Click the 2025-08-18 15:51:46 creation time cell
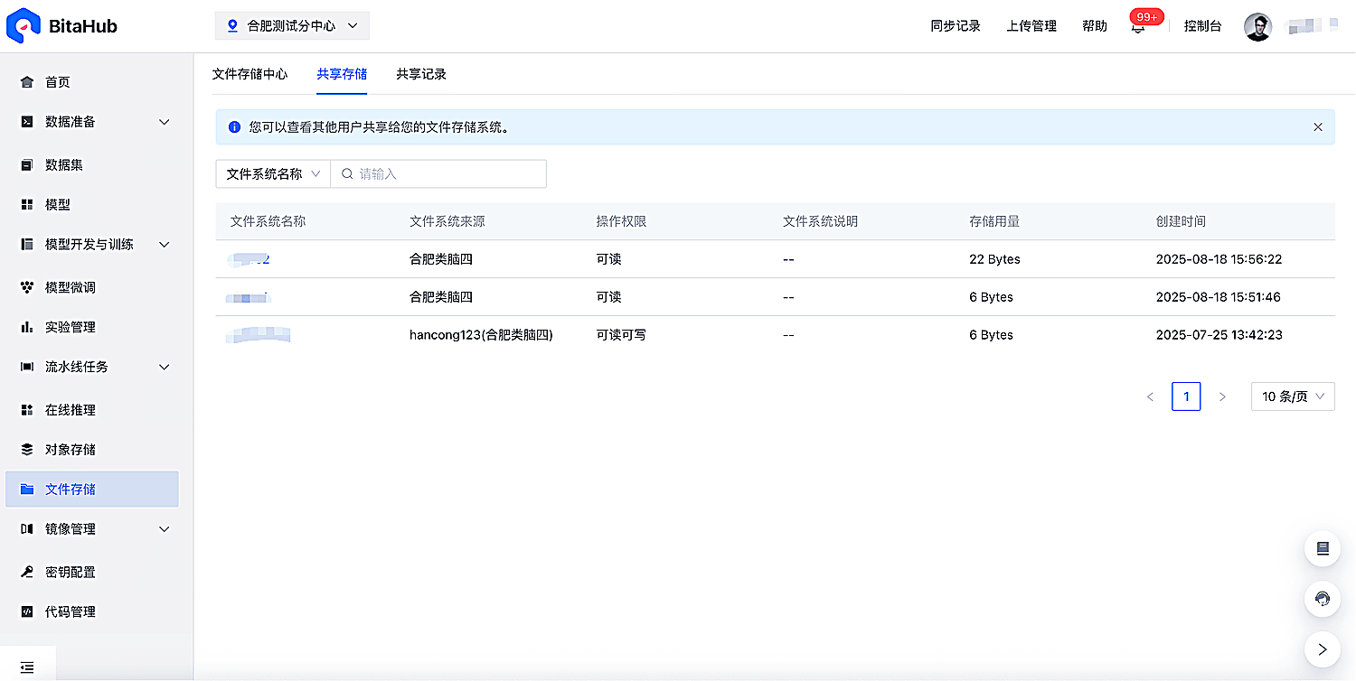 pyautogui.click(x=1218, y=297)
